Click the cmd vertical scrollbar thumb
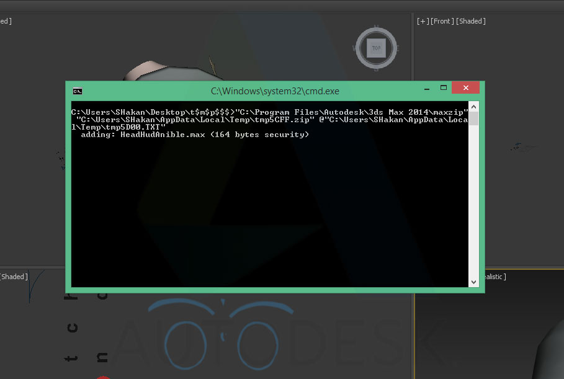564x379 pixels. point(473,118)
